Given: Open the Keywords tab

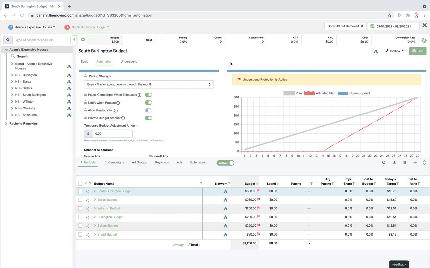Looking at the screenshot, I should pos(162,162).
